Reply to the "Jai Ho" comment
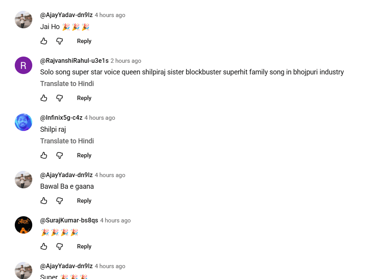This screenshot has width=368, height=279. (x=84, y=41)
